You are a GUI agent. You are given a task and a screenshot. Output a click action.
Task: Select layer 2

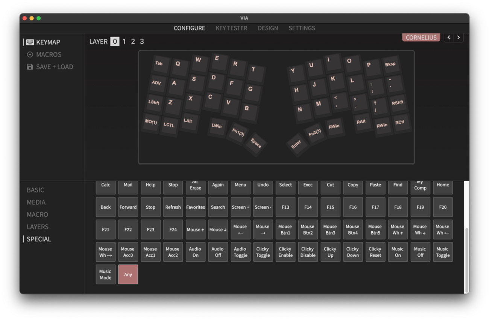point(133,41)
